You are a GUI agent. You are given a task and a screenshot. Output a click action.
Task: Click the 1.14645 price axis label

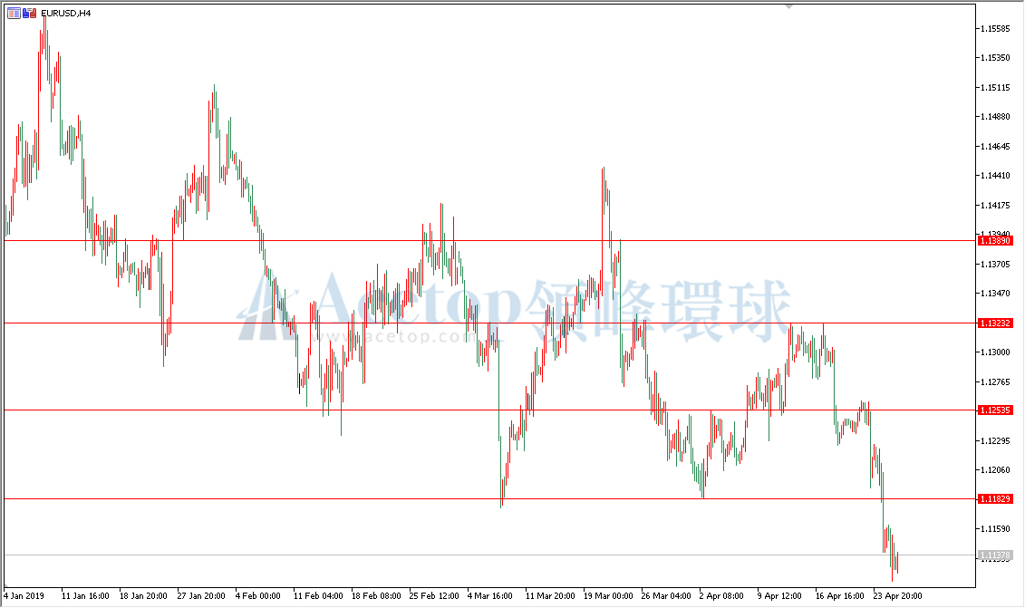995,147
